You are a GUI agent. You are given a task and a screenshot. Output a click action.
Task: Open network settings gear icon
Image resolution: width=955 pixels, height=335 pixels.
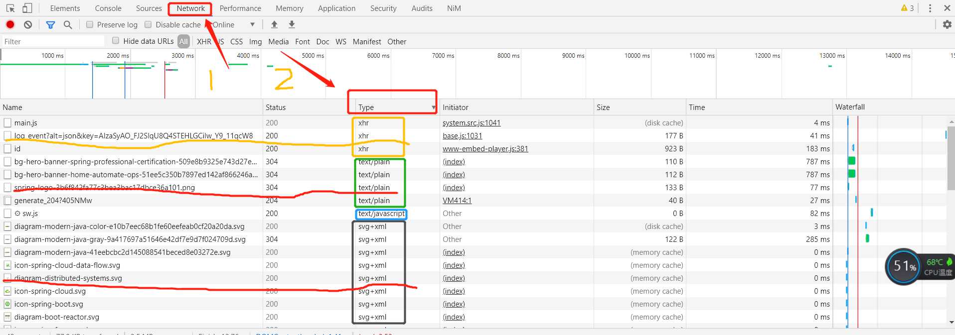[947, 24]
